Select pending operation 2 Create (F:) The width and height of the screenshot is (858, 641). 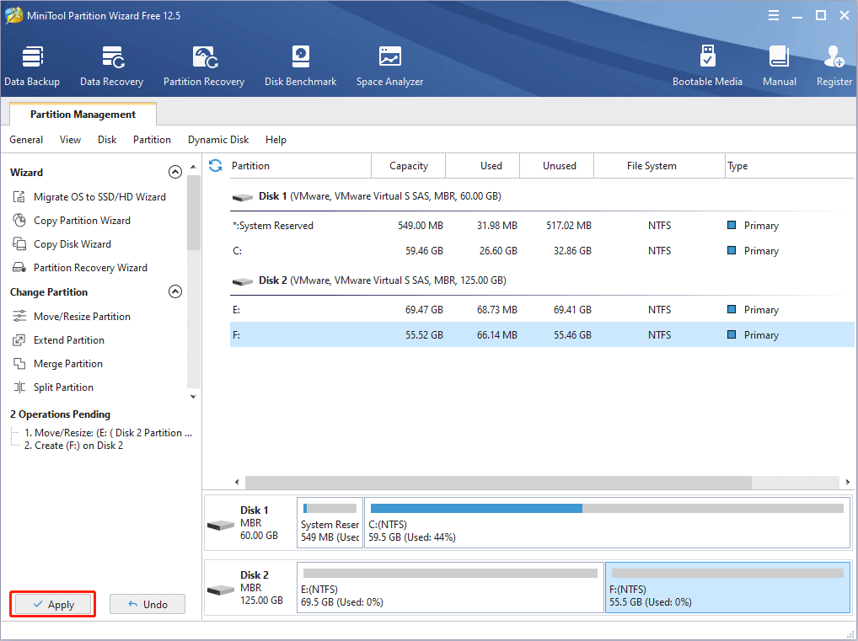click(x=73, y=446)
